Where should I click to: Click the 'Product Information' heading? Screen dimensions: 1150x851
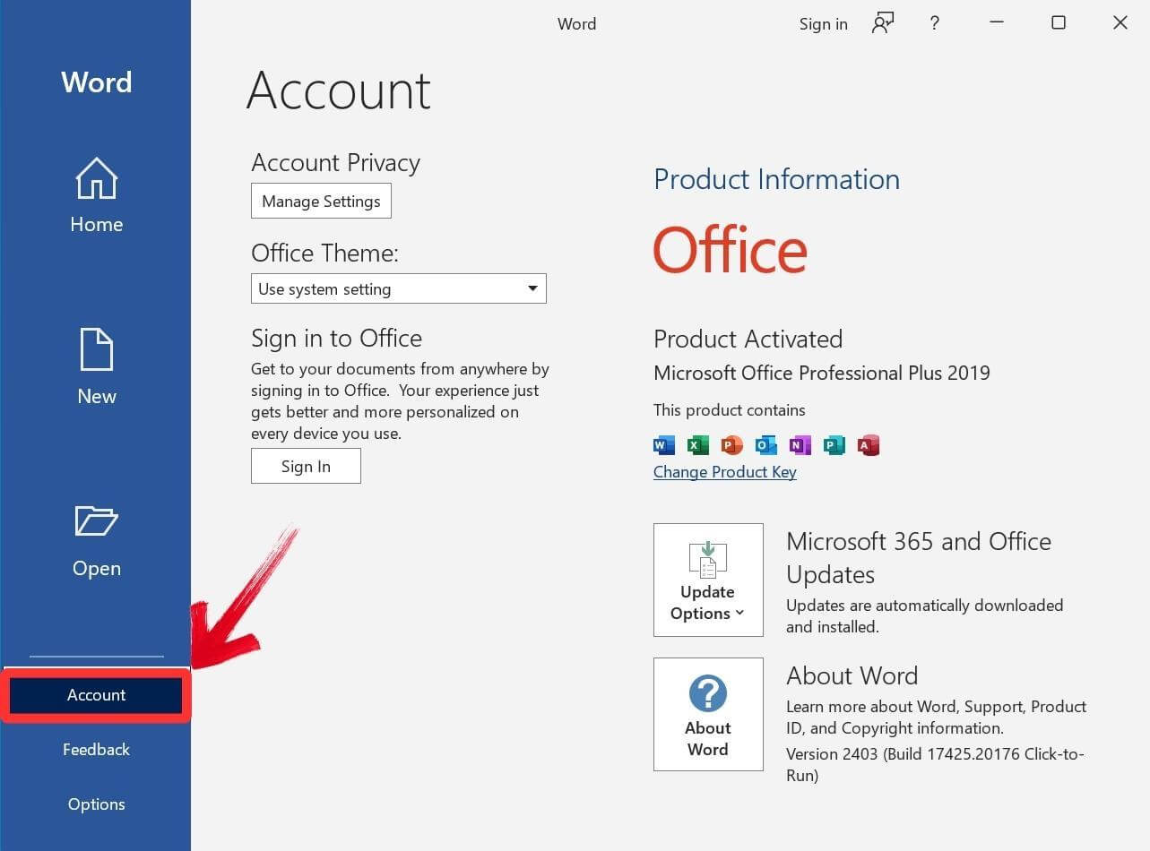click(x=776, y=179)
